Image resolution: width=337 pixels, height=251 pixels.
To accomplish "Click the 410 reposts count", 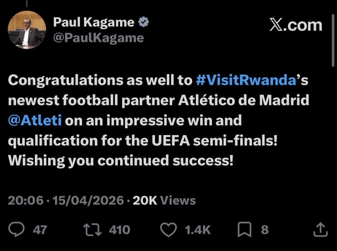I will 119,230.
